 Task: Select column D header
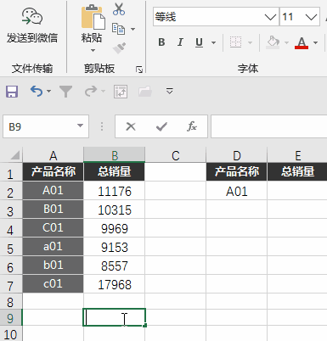237,155
